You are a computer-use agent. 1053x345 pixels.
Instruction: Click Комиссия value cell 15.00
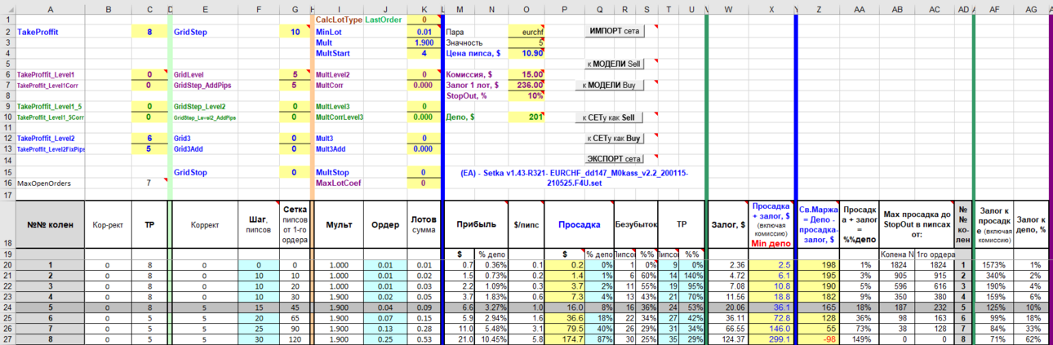click(x=527, y=74)
